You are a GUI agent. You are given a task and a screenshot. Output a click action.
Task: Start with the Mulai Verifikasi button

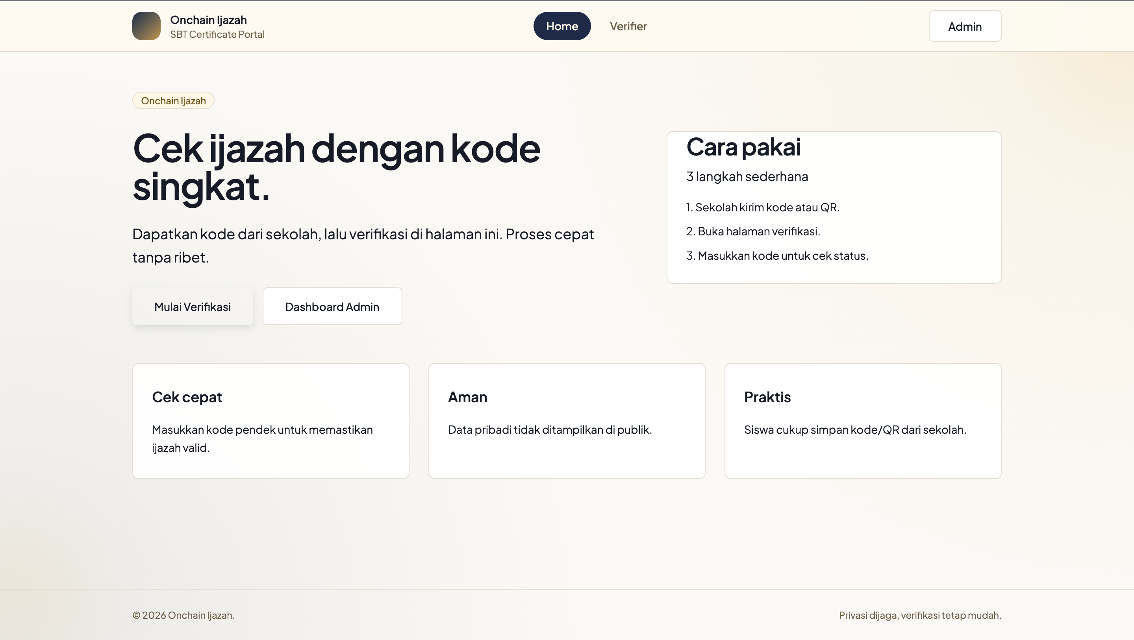193,307
